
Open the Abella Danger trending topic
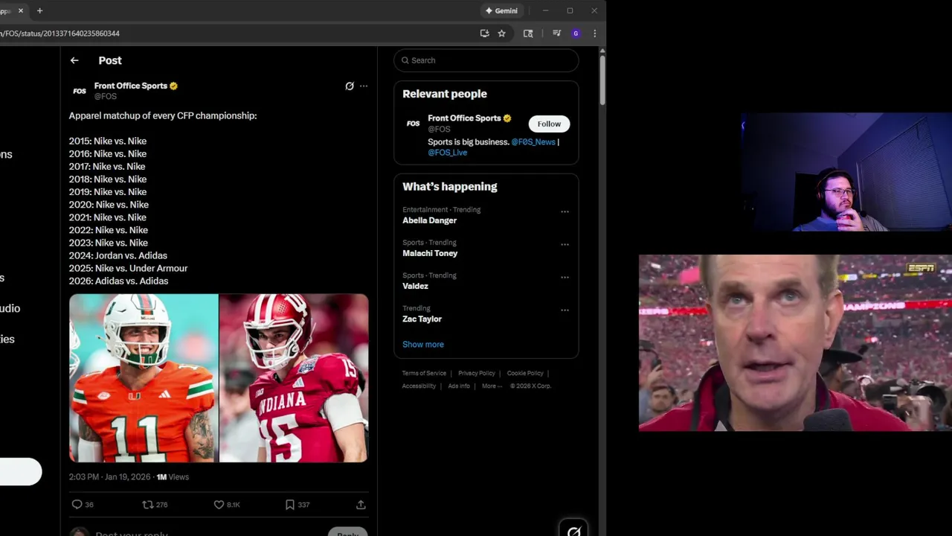pos(429,220)
